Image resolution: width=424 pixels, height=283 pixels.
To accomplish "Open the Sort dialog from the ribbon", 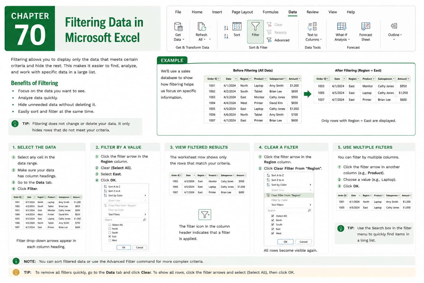I will coord(237,29).
